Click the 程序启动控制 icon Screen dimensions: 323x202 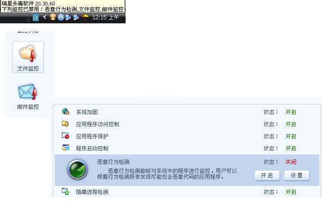click(x=65, y=148)
